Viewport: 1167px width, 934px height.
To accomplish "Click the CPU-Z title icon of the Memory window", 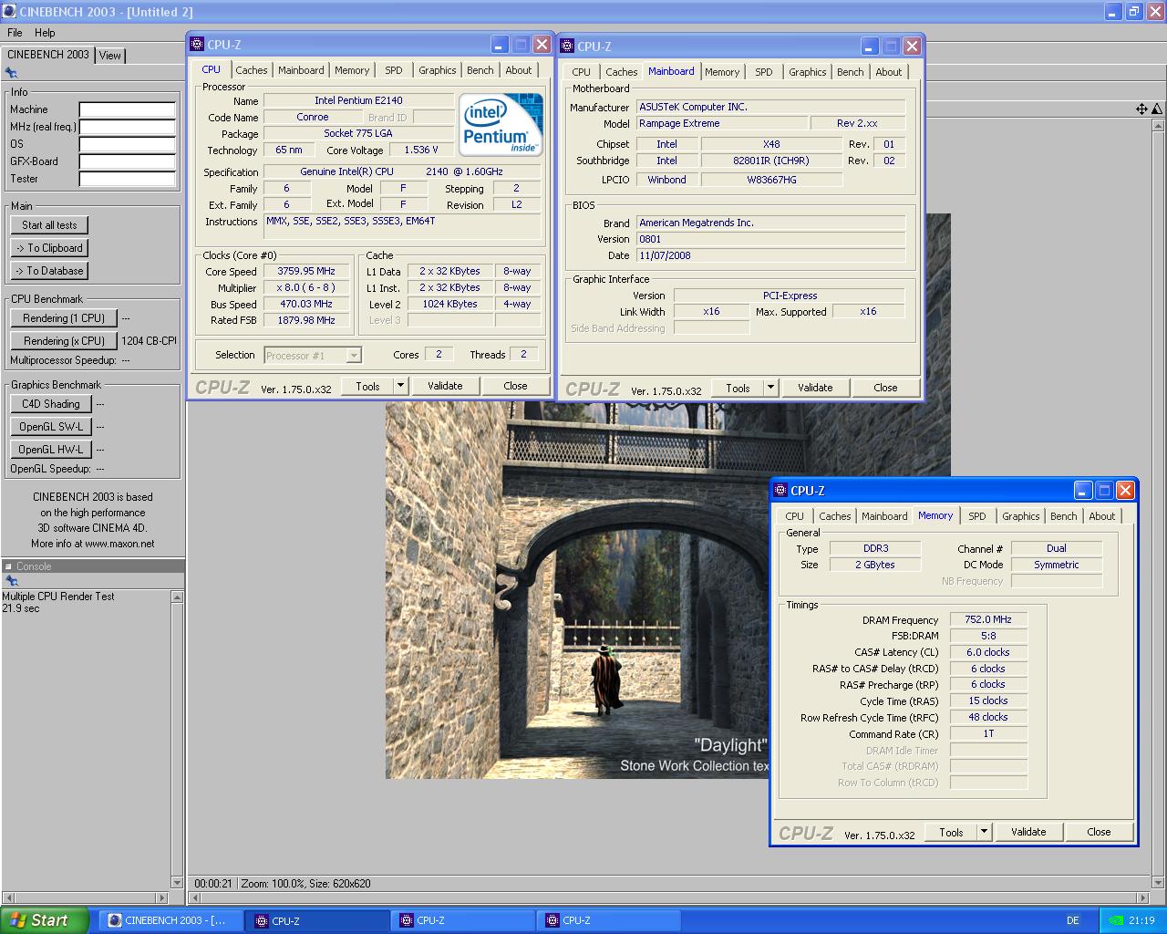I will [x=780, y=491].
